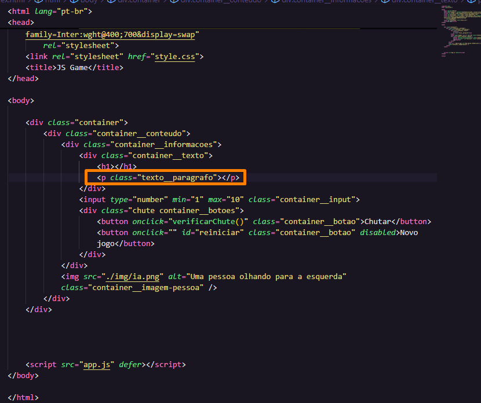Click the "container__texto" class value
This screenshot has height=403, width=481.
coord(168,156)
